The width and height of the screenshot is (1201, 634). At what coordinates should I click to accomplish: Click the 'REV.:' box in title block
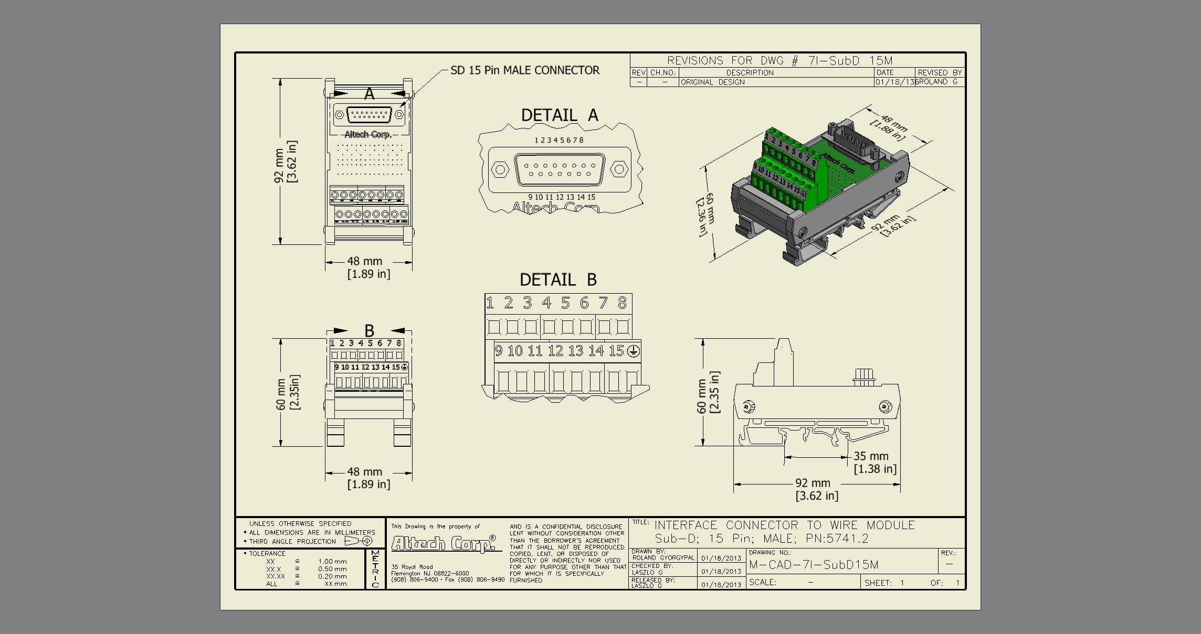pos(951,561)
